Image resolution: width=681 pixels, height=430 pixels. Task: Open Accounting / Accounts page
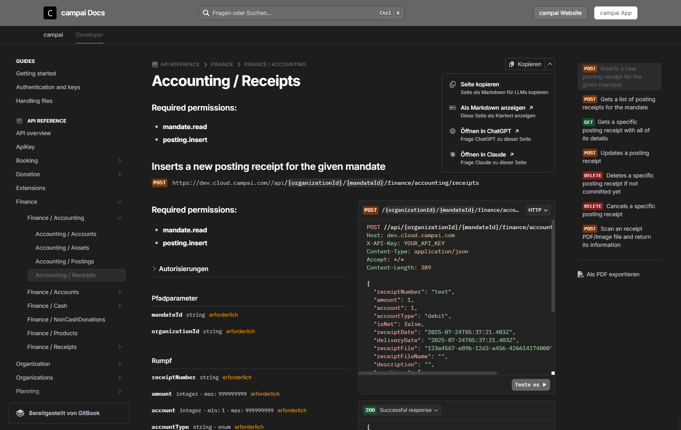click(x=66, y=234)
